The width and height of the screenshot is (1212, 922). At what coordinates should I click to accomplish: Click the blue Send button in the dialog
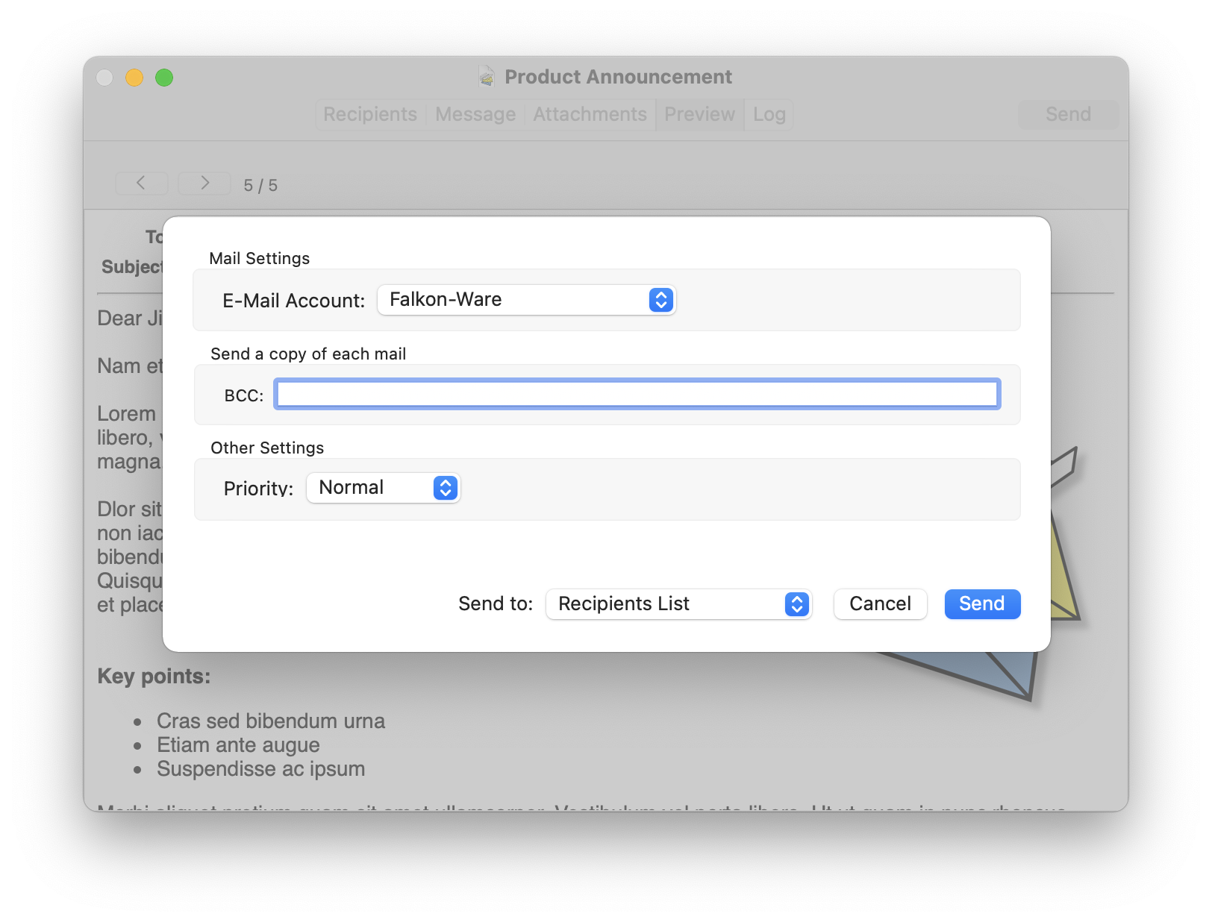[x=982, y=604]
